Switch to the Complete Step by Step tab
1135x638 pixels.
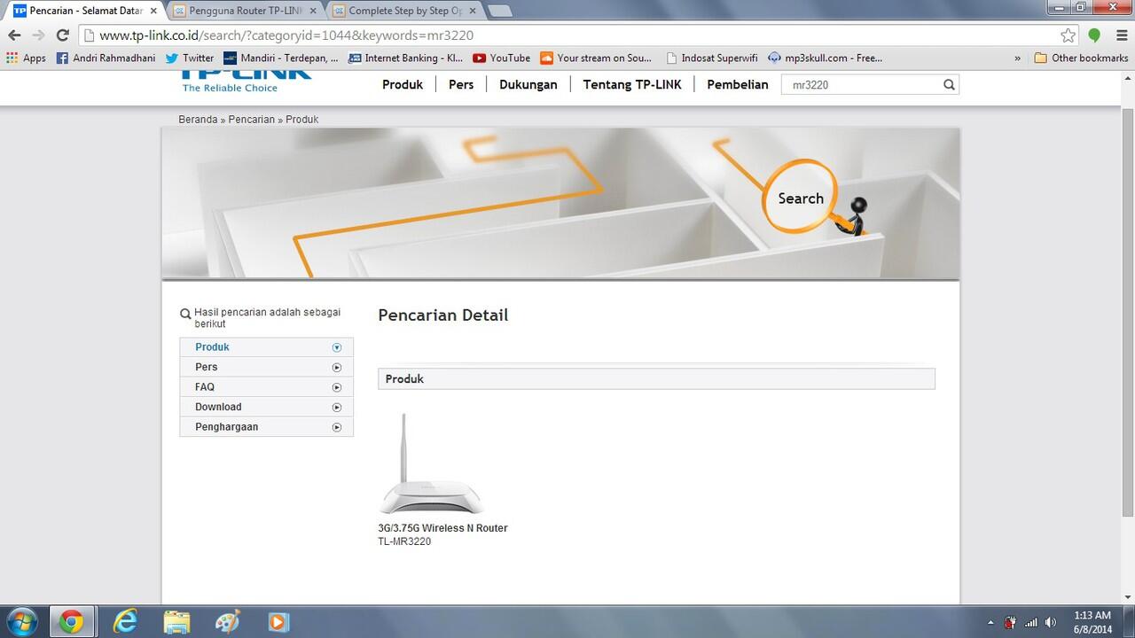(x=404, y=11)
